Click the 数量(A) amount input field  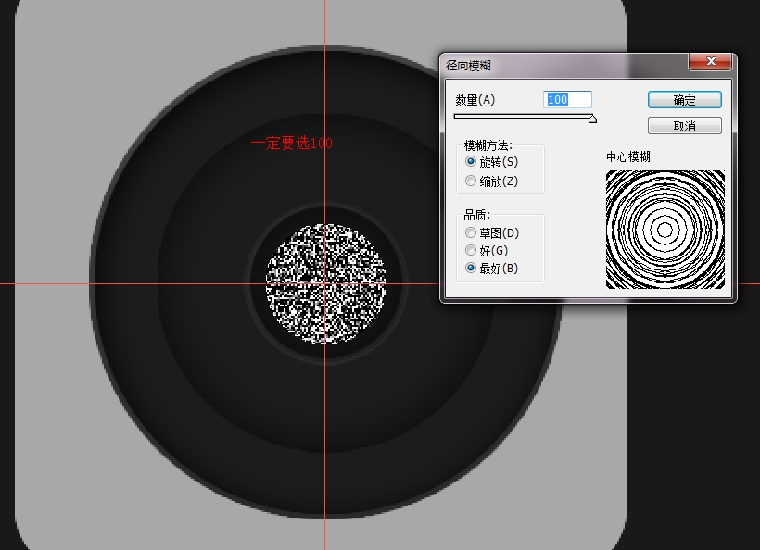(567, 99)
